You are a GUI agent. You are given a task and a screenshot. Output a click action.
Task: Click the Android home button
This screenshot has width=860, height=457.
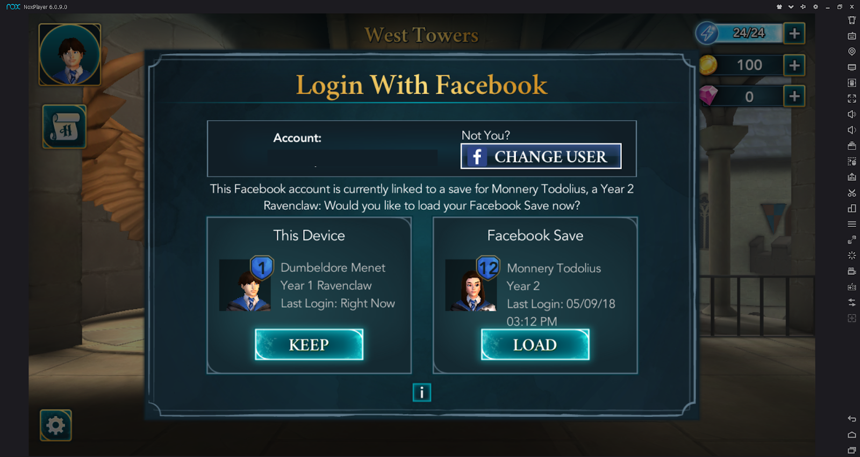coord(852,434)
